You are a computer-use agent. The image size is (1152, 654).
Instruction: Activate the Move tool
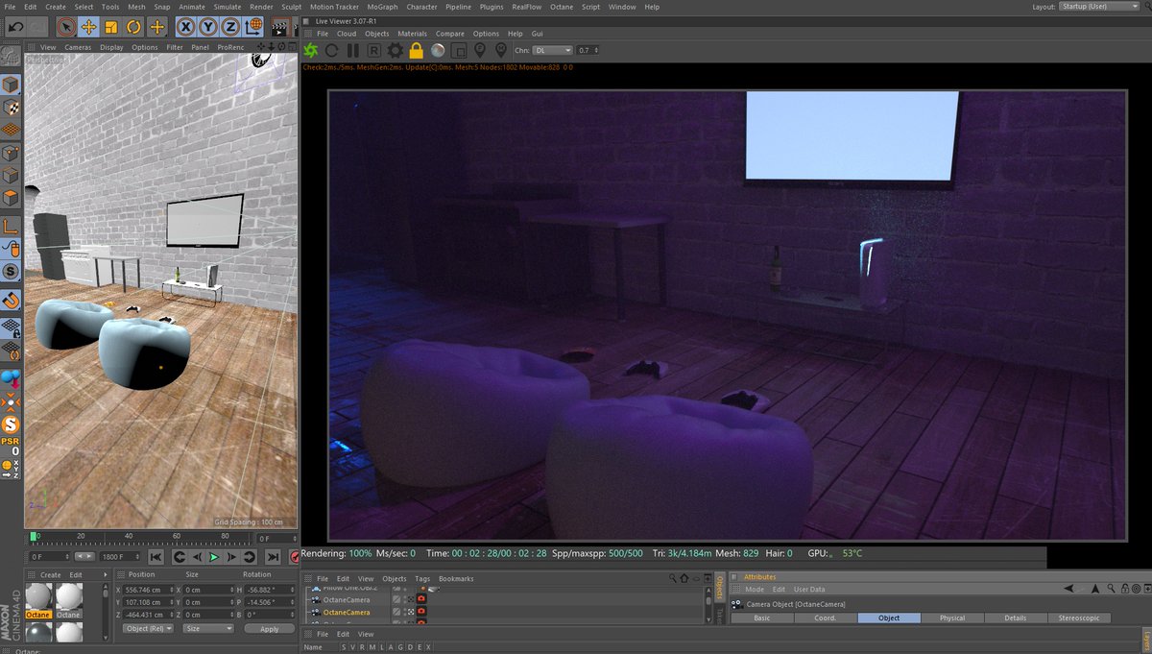[x=88, y=27]
